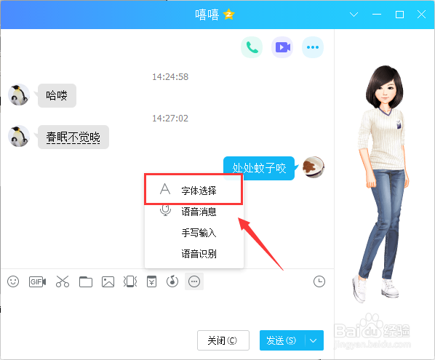Viewport: 435px width, 360px height.
Task: Open the title bar dropdown chevron
Action: pos(354,15)
